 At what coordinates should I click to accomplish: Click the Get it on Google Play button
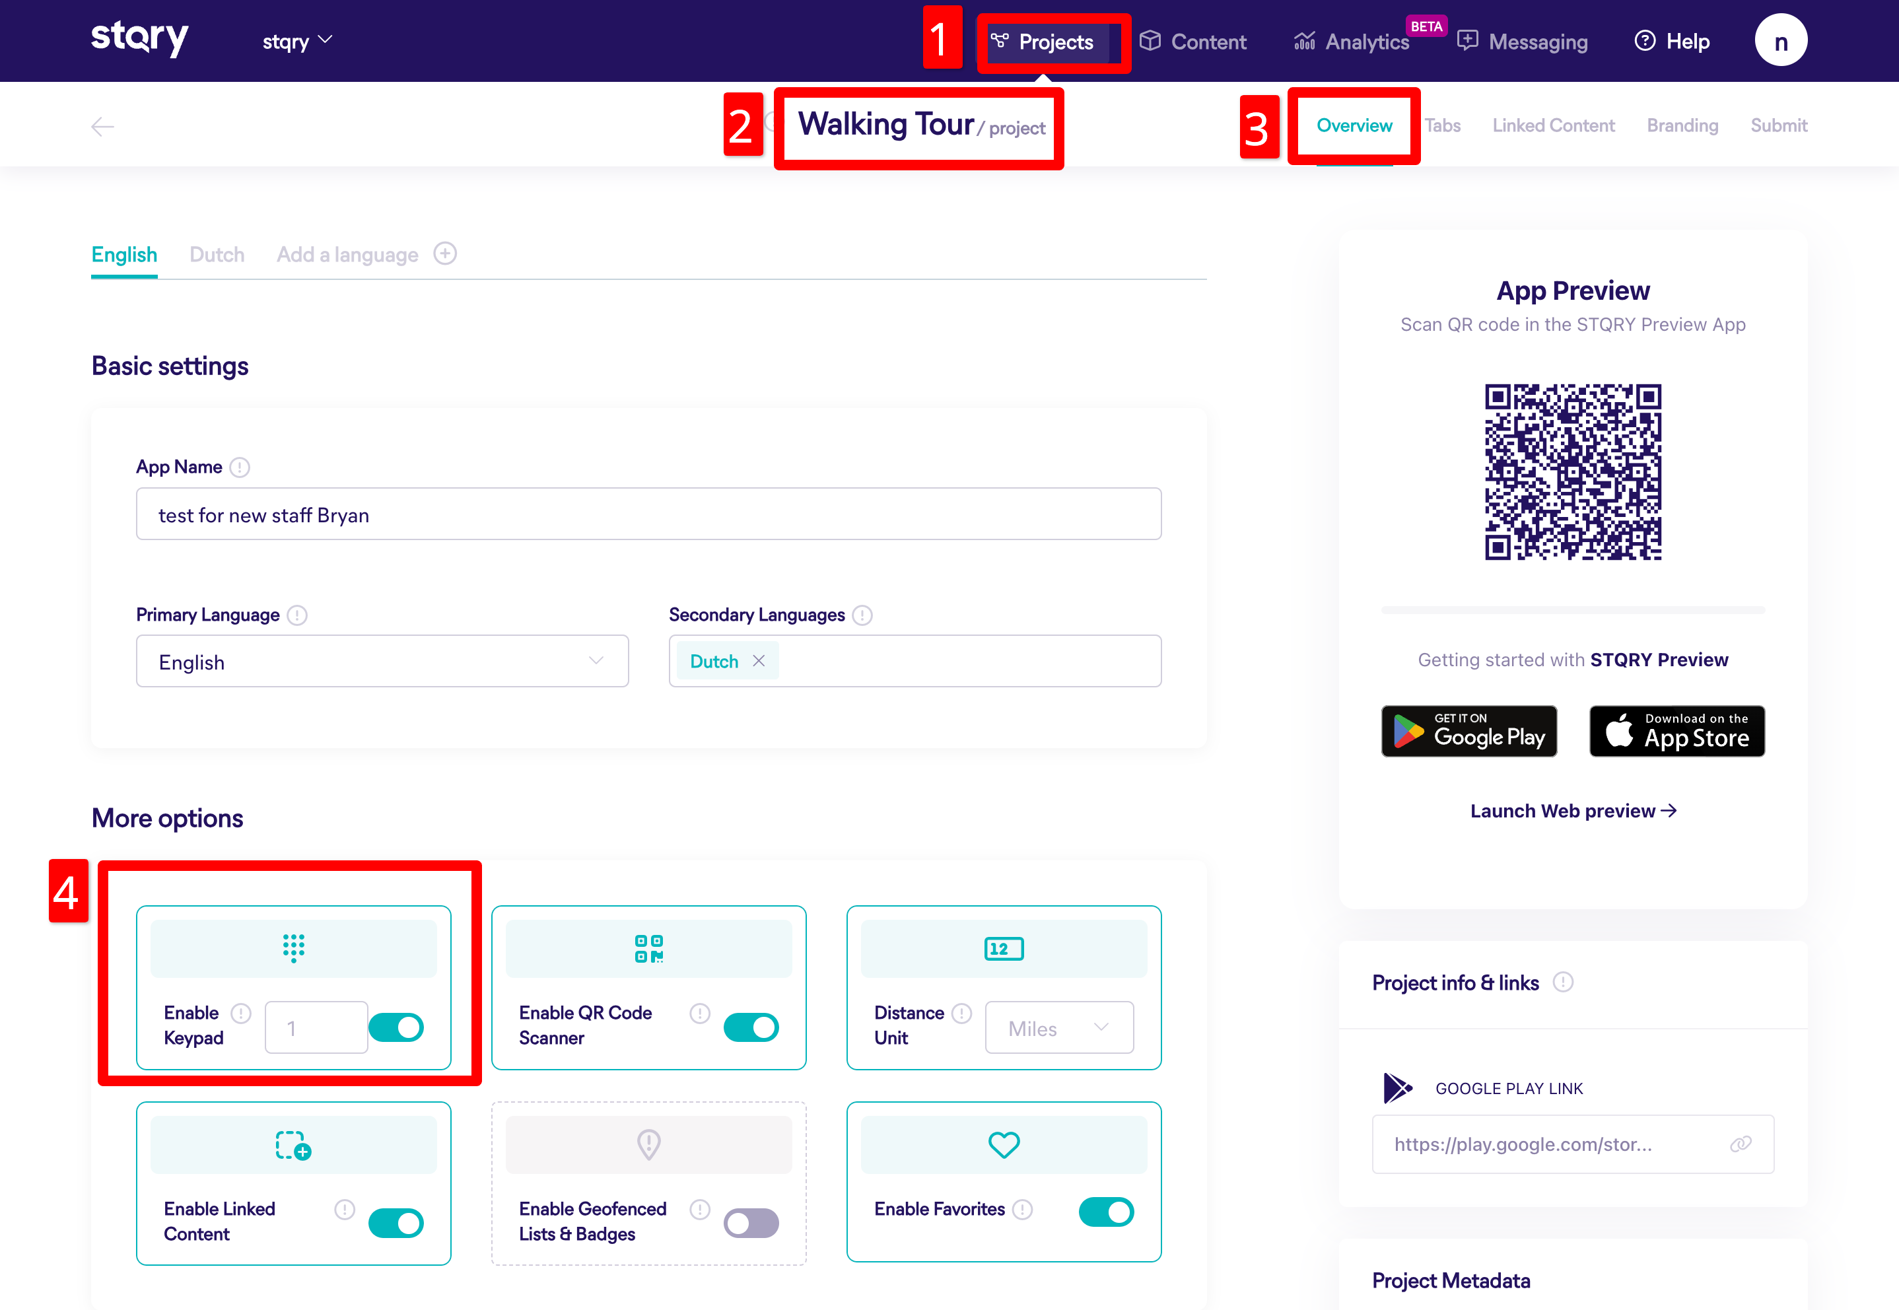1468,730
